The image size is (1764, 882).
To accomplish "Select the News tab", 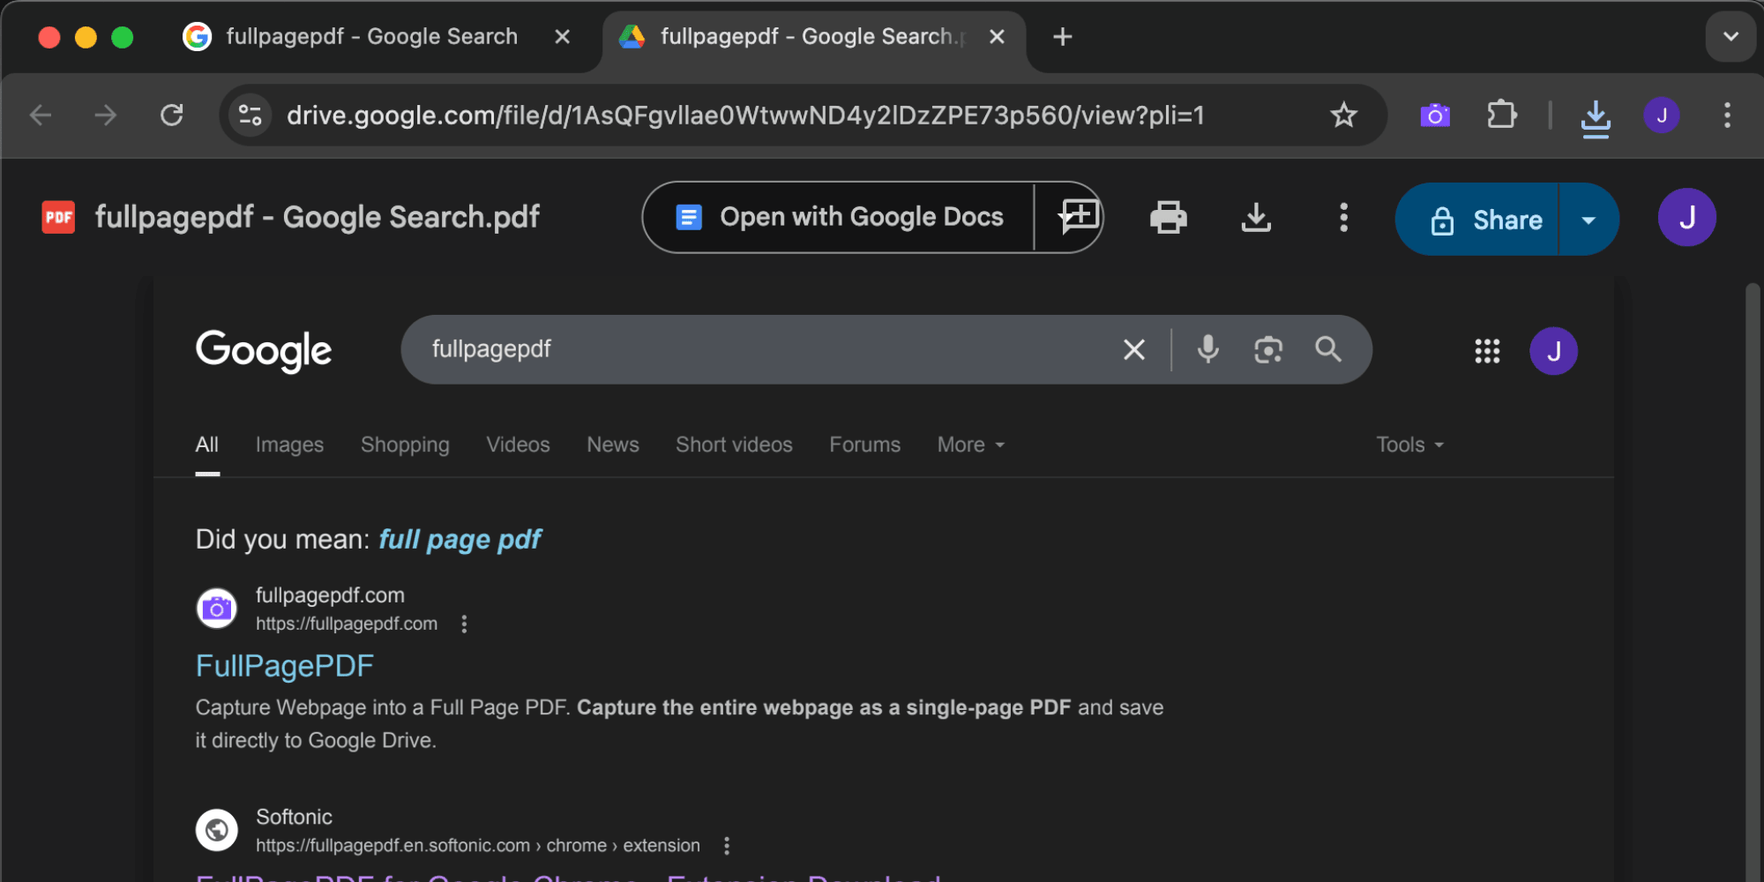I will (613, 445).
